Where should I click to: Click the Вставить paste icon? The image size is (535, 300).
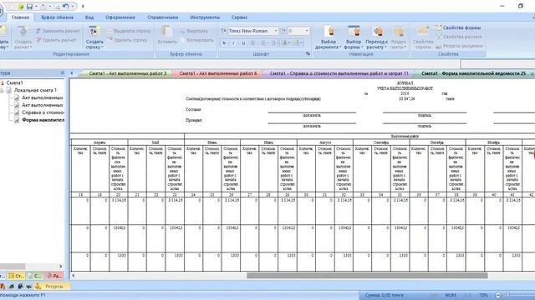tap(167, 35)
